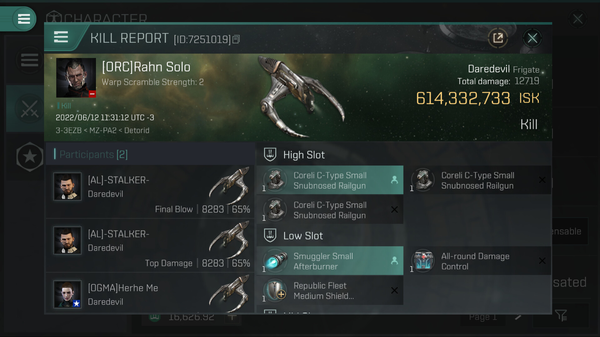Select the Participants [2] tab
600x337 pixels.
93,154
